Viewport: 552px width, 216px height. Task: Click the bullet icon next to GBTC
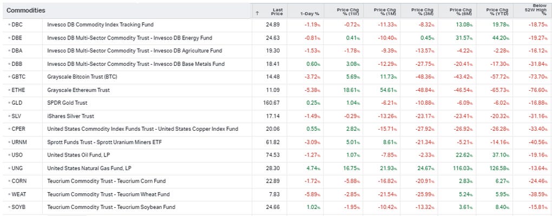coord(9,77)
